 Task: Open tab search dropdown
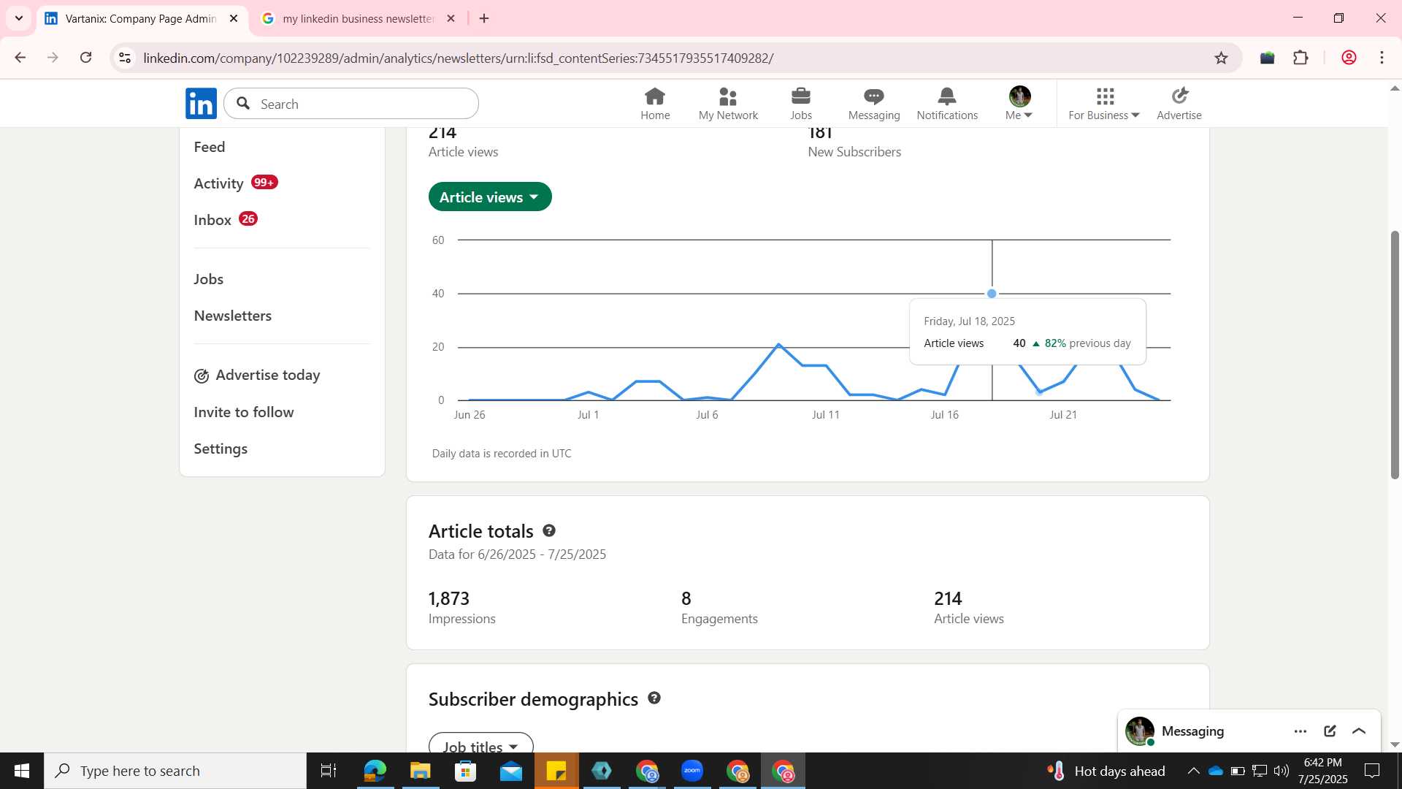pos(19,18)
